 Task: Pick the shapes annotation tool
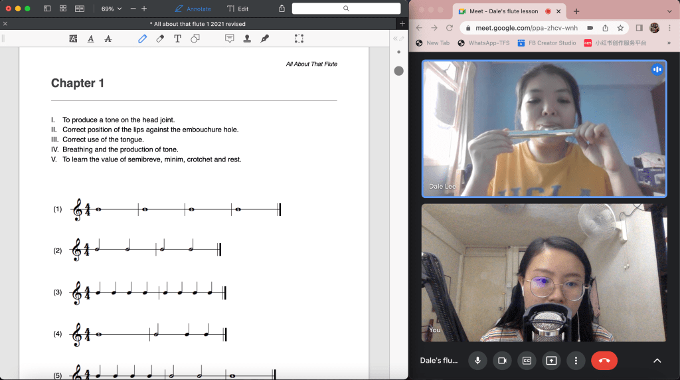pos(195,39)
